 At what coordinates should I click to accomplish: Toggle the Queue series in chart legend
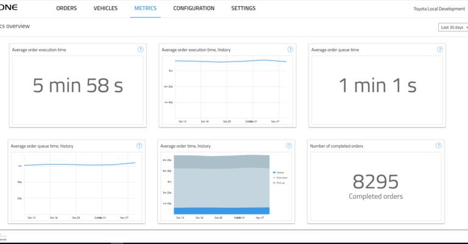pyautogui.click(x=278, y=173)
